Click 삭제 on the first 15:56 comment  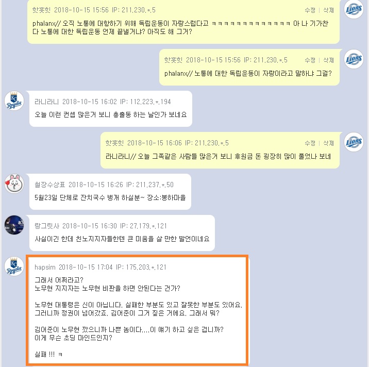[328, 10]
